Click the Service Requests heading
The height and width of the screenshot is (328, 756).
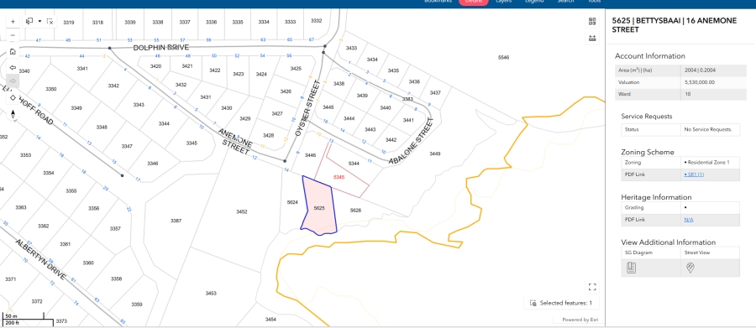click(x=647, y=116)
